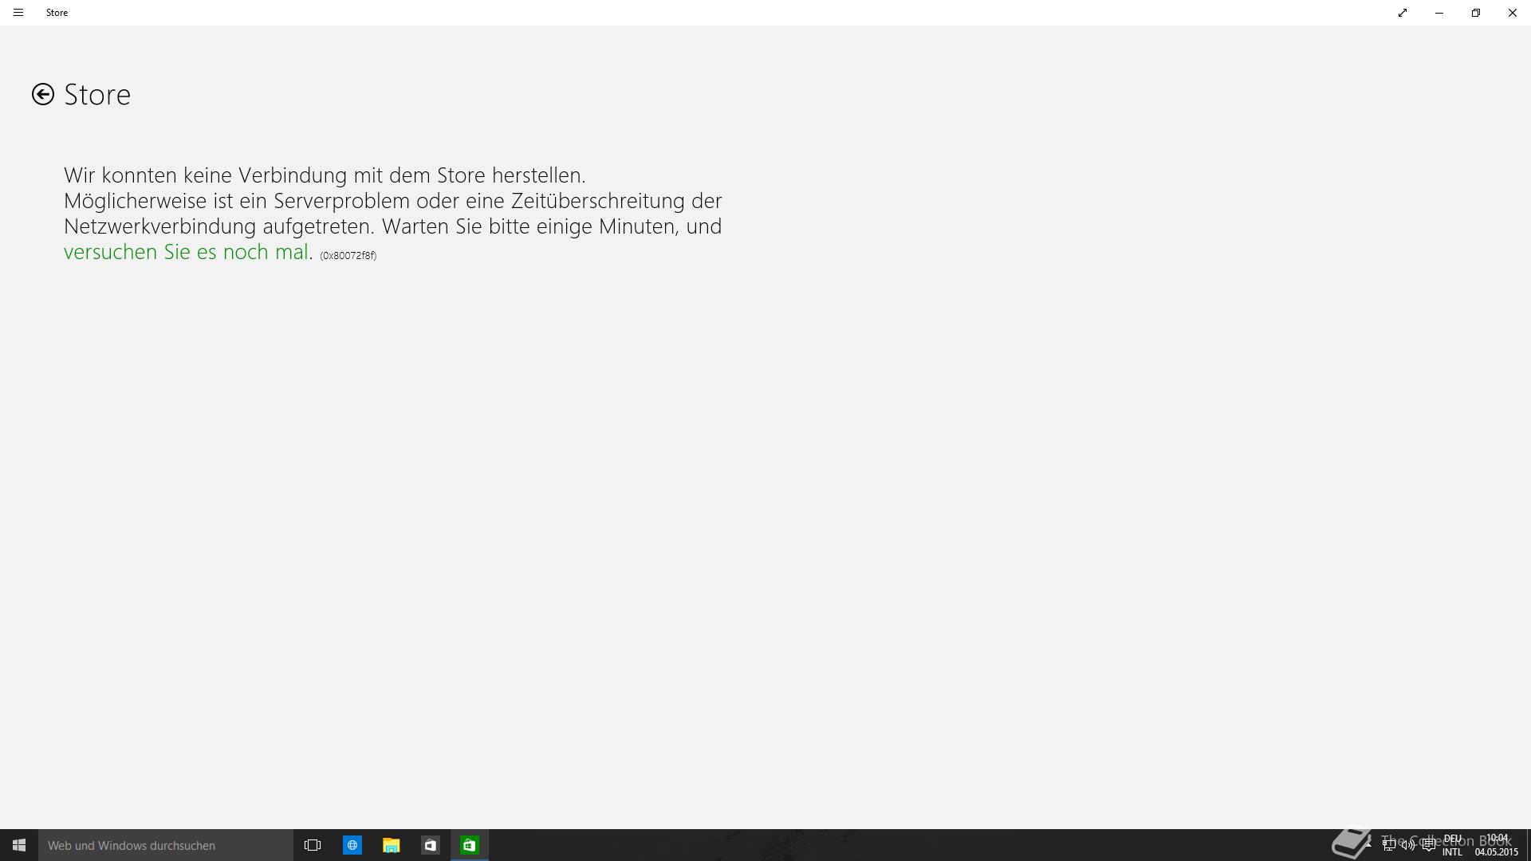
Task: Launch the browser globe icon in taskbar
Action: 352,845
